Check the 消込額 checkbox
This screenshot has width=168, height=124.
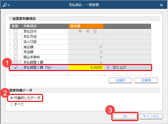(x=15, y=47)
